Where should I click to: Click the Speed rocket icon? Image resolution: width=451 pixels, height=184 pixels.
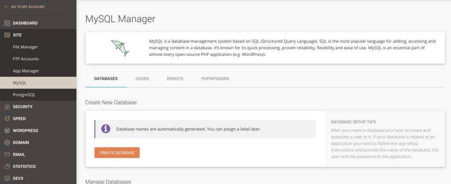(x=7, y=119)
